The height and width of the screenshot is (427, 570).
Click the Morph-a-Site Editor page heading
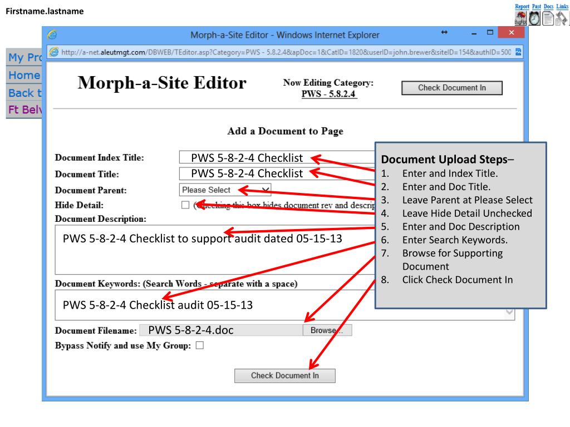[x=162, y=83]
